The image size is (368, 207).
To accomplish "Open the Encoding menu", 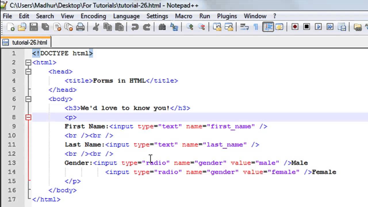I will (x=93, y=16).
